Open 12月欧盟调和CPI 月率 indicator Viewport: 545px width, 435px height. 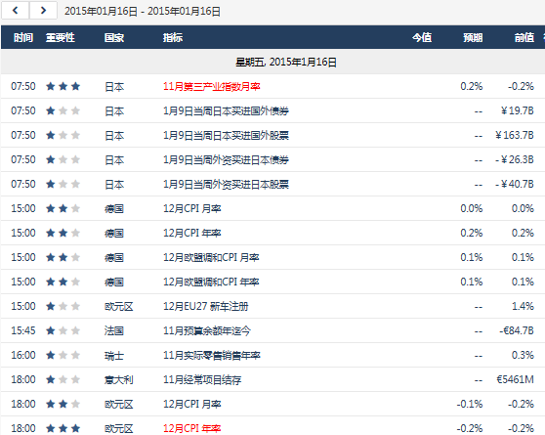pos(211,257)
